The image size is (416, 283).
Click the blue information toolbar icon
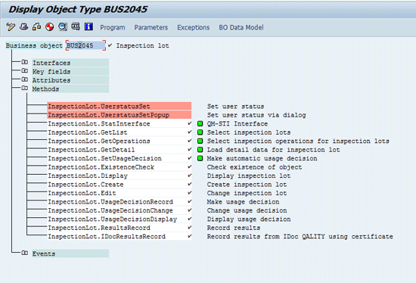click(x=88, y=26)
